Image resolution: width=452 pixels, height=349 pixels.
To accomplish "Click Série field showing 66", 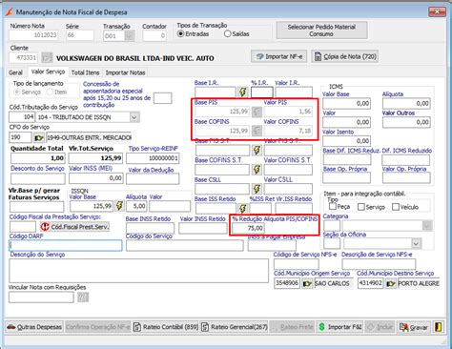I will click(x=80, y=35).
